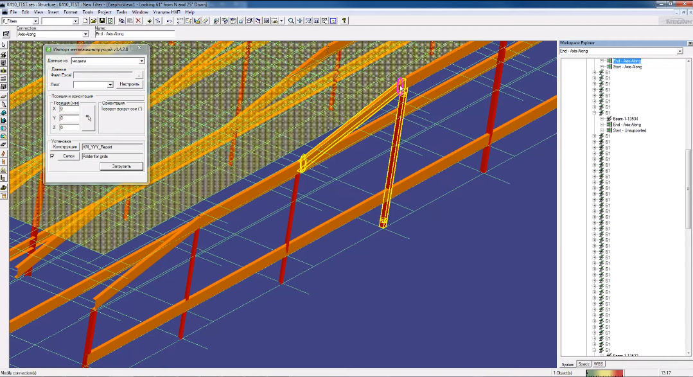Open the Project menu
Screen dimensions: 693x377
[x=104, y=12]
